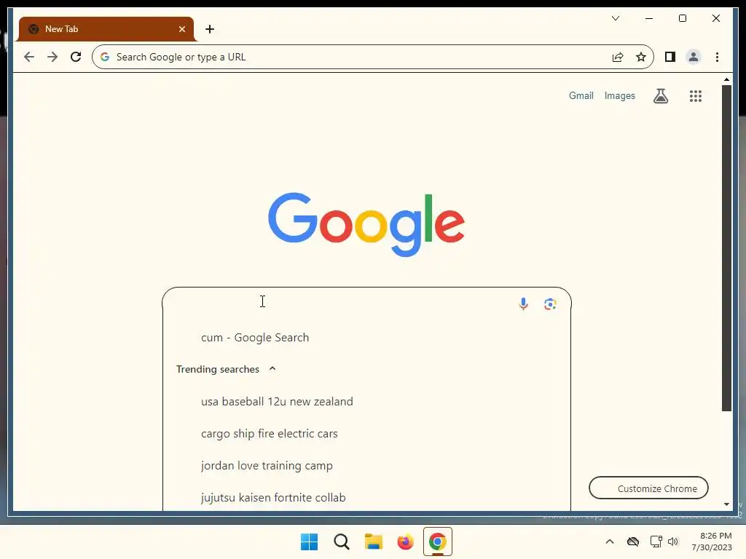Open the taskbar clock and date
Image resolution: width=746 pixels, height=559 pixels.
712,542
